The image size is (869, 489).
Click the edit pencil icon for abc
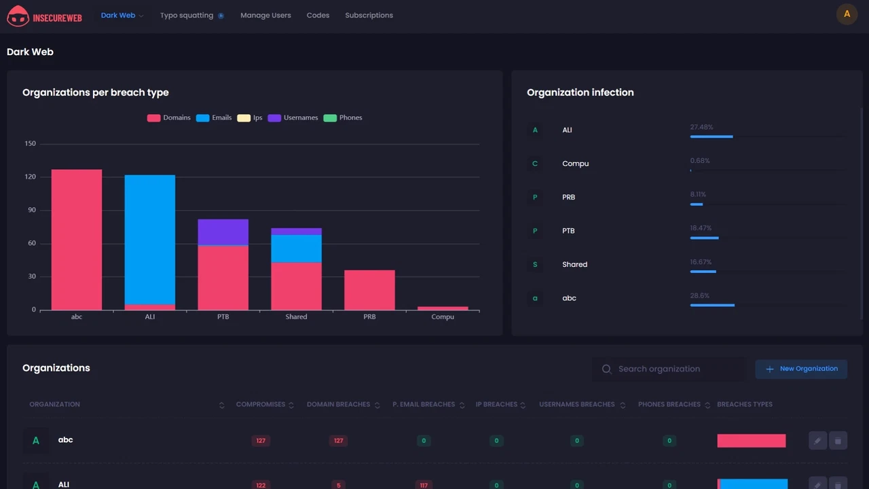click(817, 441)
